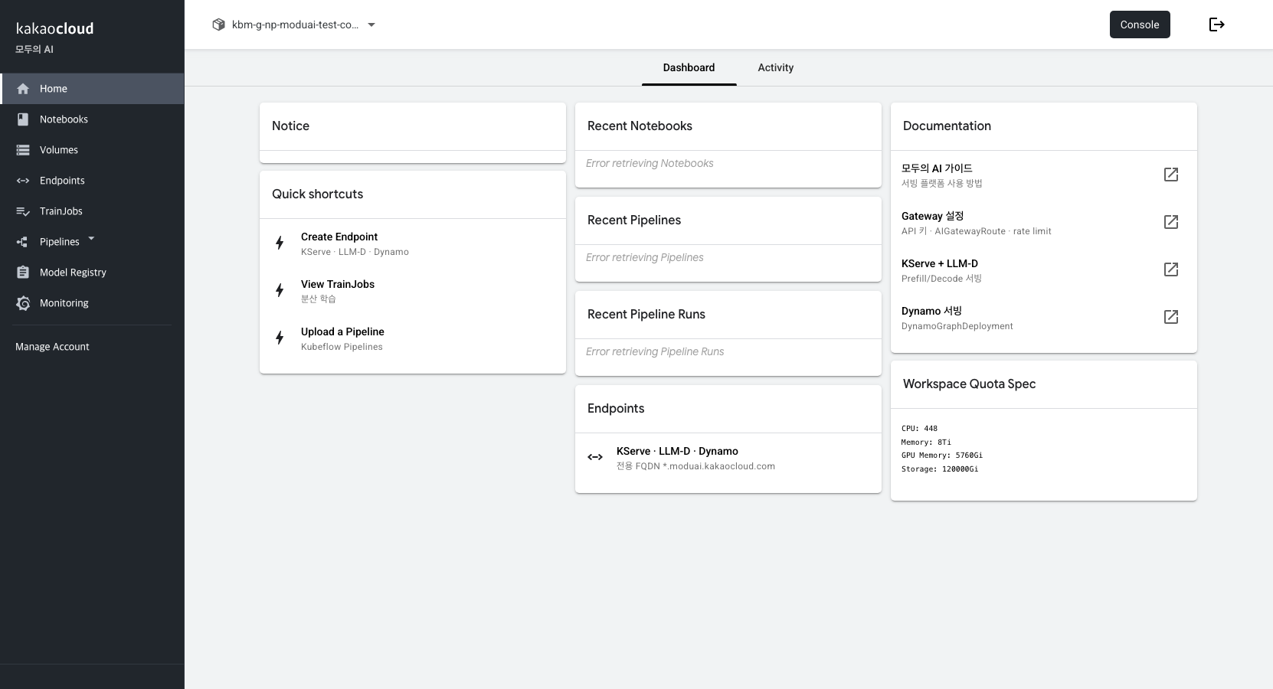Image resolution: width=1273 pixels, height=689 pixels.
Task: Click the Volumes storage icon
Action: point(23,150)
